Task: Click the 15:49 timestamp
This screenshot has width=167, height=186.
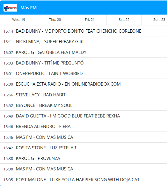Action: coord(8,116)
